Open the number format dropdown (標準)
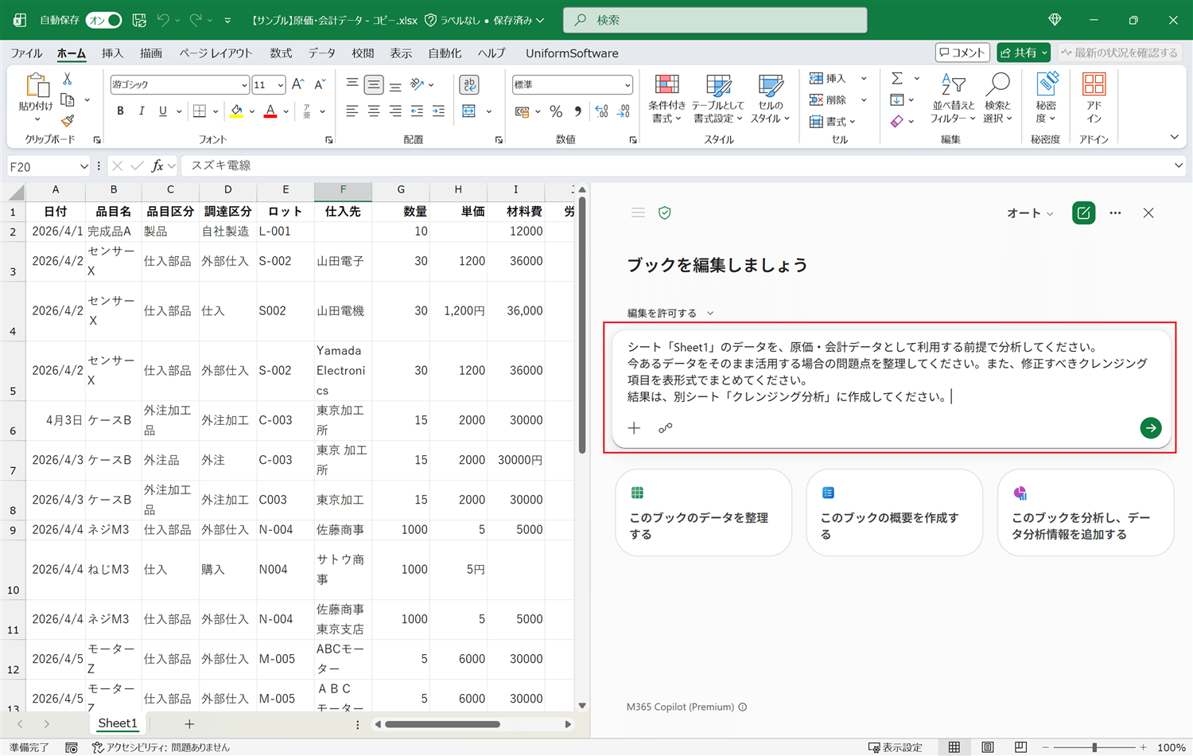 coord(627,85)
